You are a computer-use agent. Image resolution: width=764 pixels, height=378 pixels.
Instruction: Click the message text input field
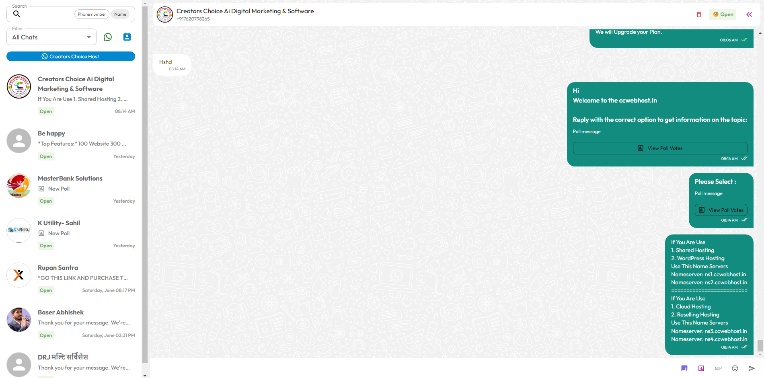[412, 368]
